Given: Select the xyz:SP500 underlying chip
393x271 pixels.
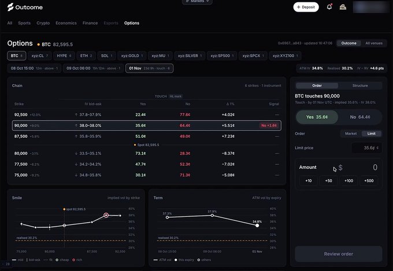Looking at the screenshot, I should [222, 56].
